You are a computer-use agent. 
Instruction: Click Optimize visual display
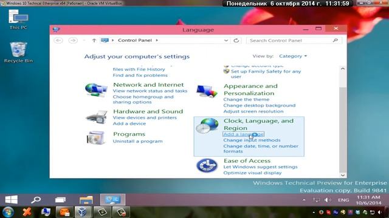pos(252,173)
